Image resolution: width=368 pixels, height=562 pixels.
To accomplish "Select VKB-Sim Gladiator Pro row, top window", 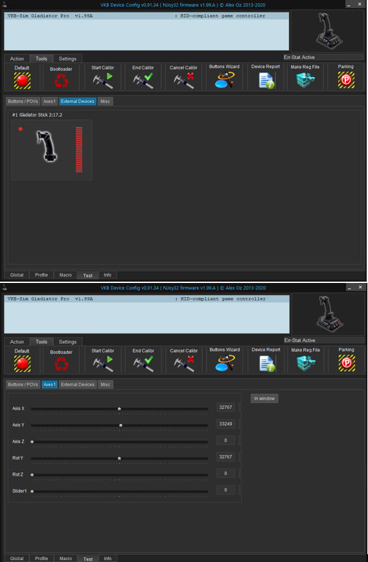I will 146,16.
